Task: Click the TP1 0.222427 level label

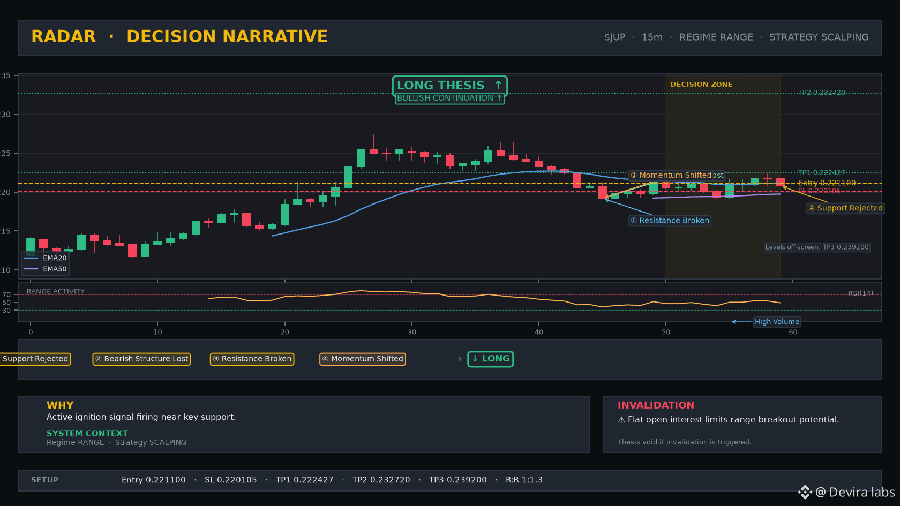Action: tap(821, 173)
